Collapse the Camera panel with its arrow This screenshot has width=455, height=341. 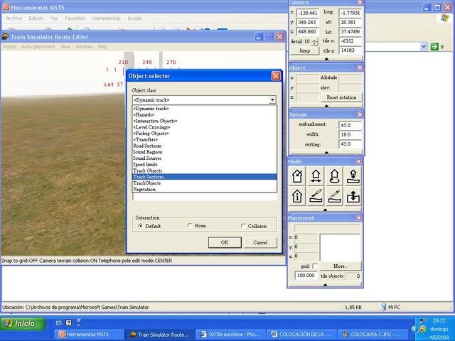click(x=326, y=60)
